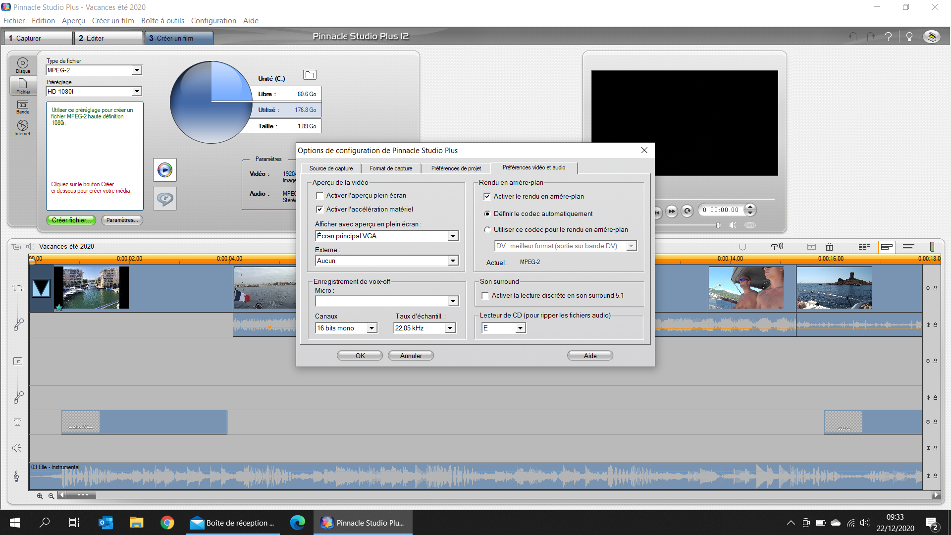Click the redo arrow icon in the top bar
The height and width of the screenshot is (535, 951).
[871, 37]
